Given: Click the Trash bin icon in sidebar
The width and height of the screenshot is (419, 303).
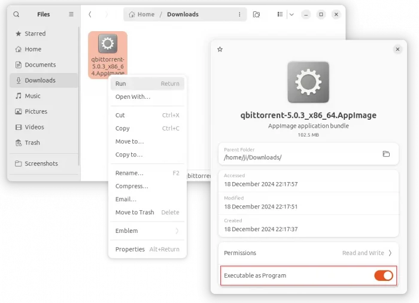Looking at the screenshot, I should click(x=18, y=143).
